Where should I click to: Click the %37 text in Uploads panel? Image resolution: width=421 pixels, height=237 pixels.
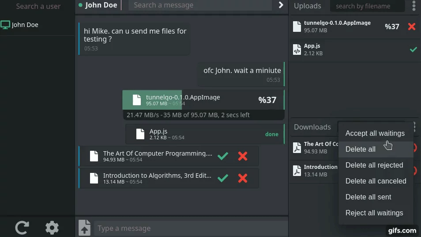pyautogui.click(x=392, y=27)
